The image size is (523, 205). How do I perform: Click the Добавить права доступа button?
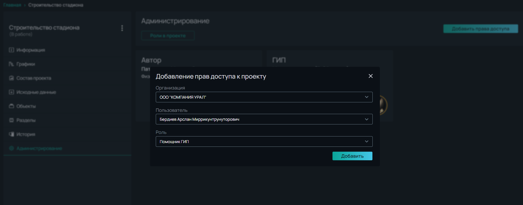480,29
